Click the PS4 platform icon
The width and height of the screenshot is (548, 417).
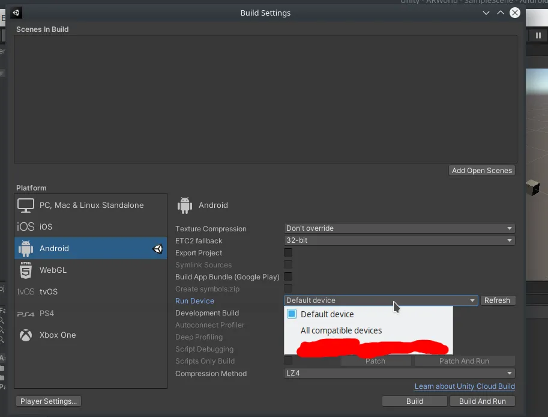tap(26, 314)
